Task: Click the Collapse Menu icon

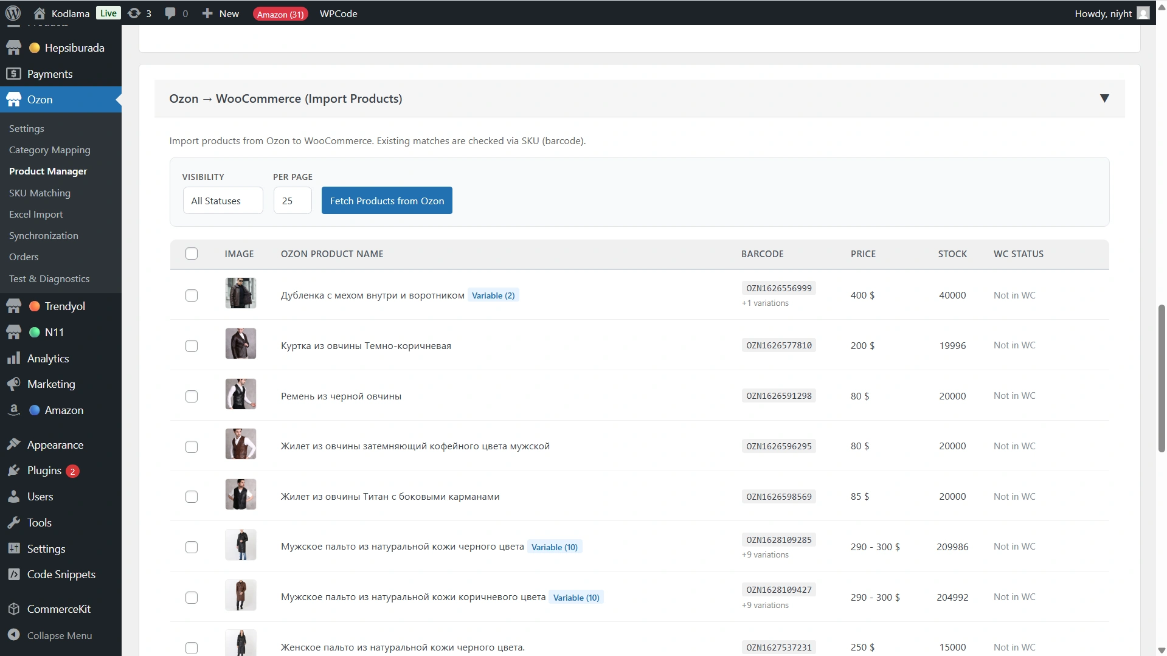Action: pos(14,635)
